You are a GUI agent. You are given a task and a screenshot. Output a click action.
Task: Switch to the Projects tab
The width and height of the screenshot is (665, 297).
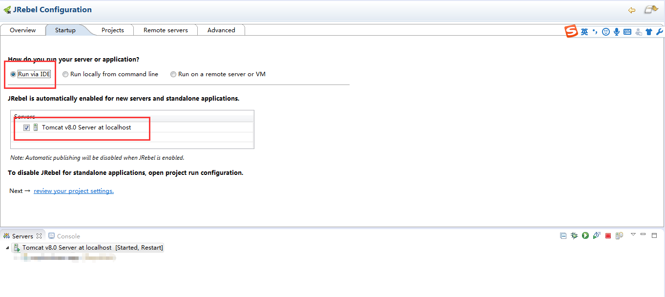[113, 30]
